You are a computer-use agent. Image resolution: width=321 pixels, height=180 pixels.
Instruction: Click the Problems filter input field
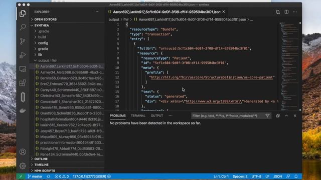pos(228,115)
